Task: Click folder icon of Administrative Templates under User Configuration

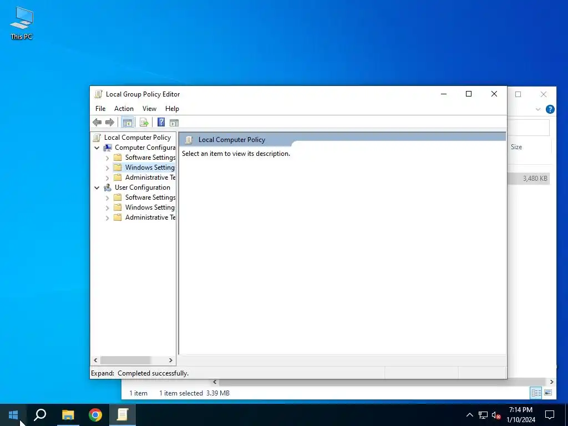Action: tap(118, 217)
